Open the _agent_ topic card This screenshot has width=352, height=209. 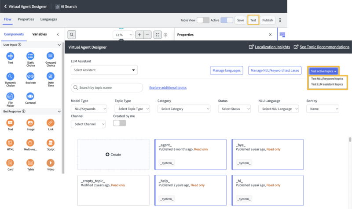click(191, 155)
